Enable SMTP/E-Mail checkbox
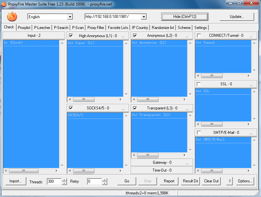The image size is (261, 197). pos(199,133)
